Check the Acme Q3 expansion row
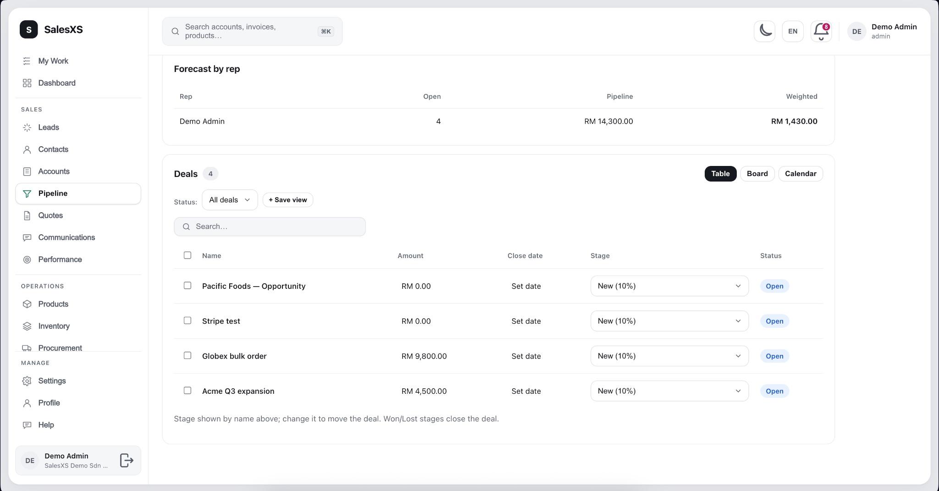939x491 pixels. coord(188,391)
